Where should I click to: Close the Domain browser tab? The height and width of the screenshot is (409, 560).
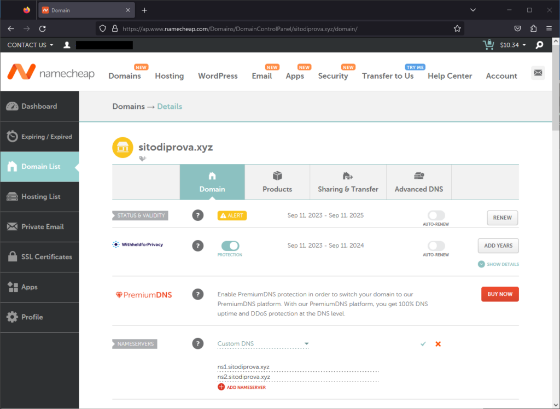tap(128, 10)
